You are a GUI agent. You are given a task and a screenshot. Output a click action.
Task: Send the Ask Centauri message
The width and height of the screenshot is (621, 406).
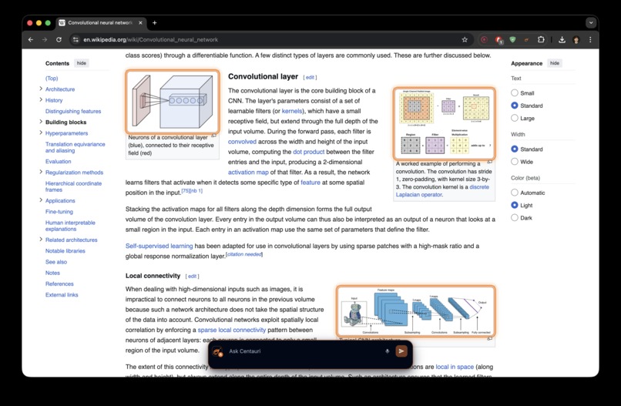401,351
